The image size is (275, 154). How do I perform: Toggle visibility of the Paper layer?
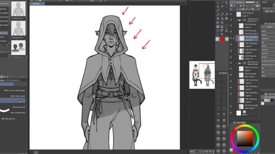[x=231, y=113]
